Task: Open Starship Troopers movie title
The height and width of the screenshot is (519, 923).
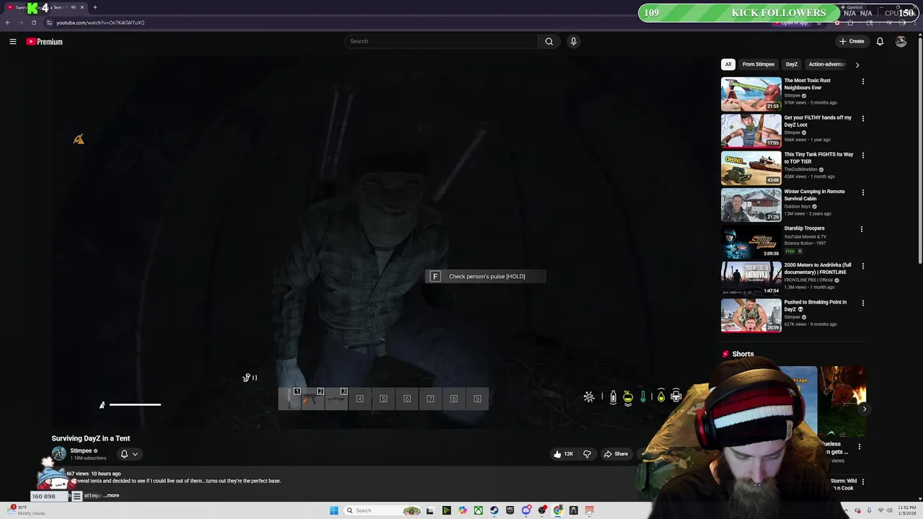Action: pyautogui.click(x=804, y=229)
